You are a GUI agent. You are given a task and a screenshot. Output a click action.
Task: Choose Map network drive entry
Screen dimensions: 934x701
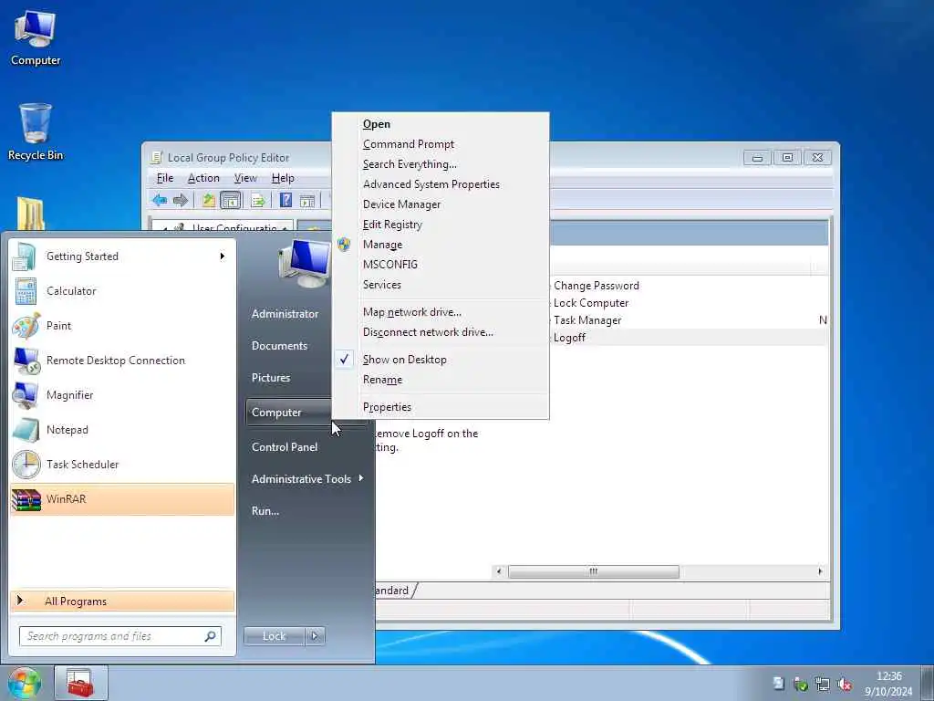pyautogui.click(x=441, y=312)
